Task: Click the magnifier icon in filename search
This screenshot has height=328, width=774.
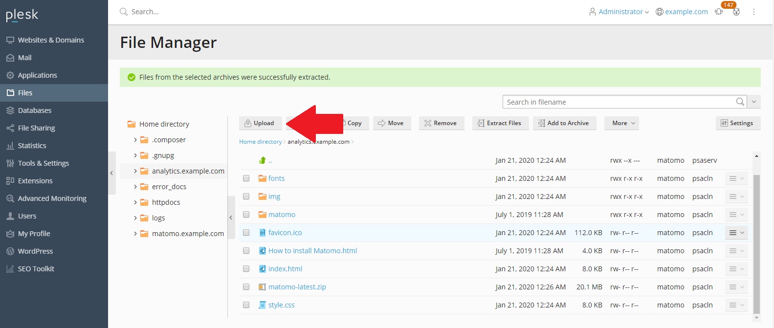Action: 740,102
